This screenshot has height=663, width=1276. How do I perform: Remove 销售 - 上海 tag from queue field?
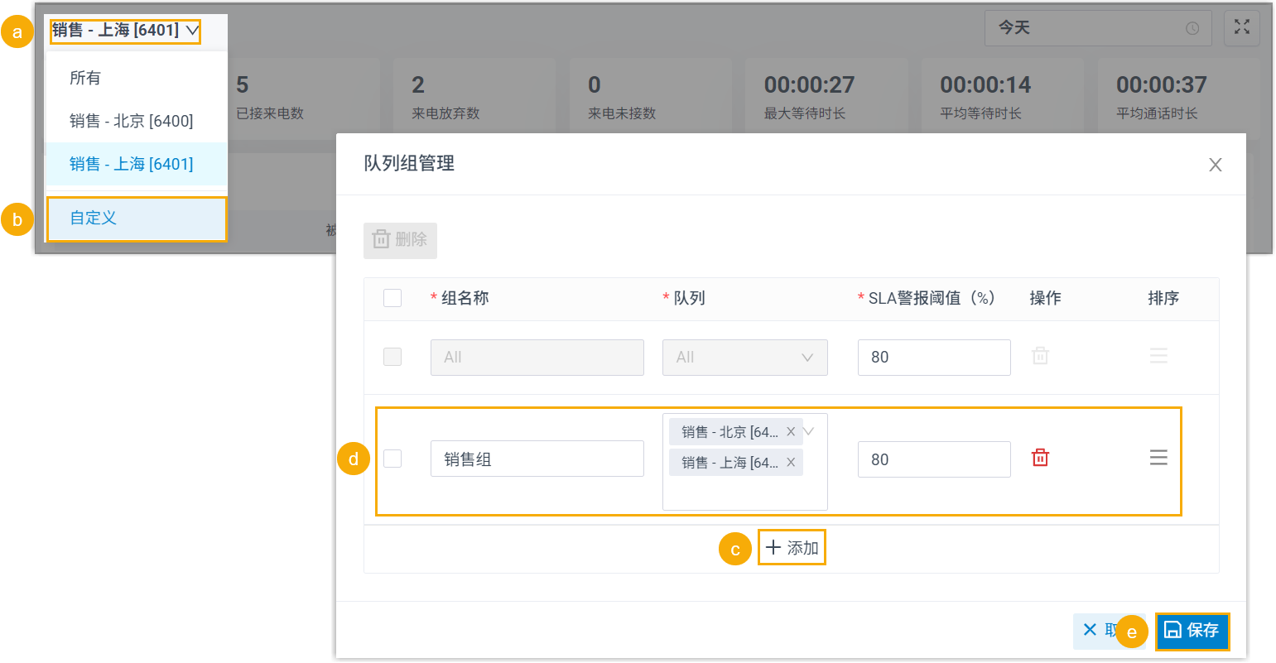[x=791, y=463]
